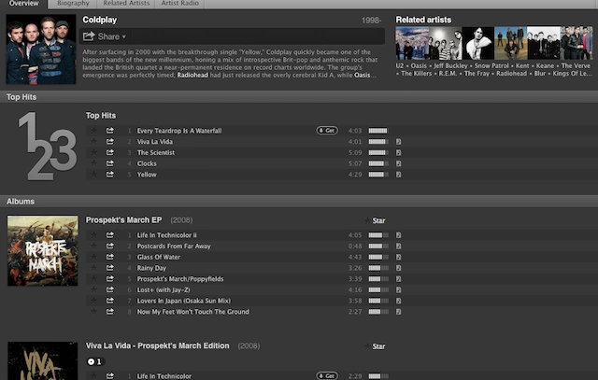The width and height of the screenshot is (598, 380).
Task: Open the Coldplay band photo
Action: pos(41,49)
